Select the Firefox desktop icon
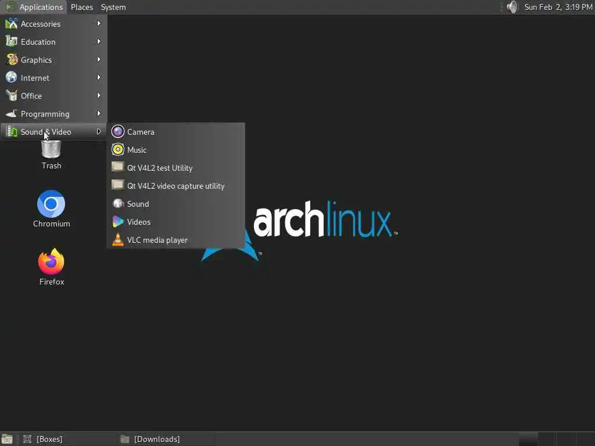595x446 pixels. coord(51,262)
